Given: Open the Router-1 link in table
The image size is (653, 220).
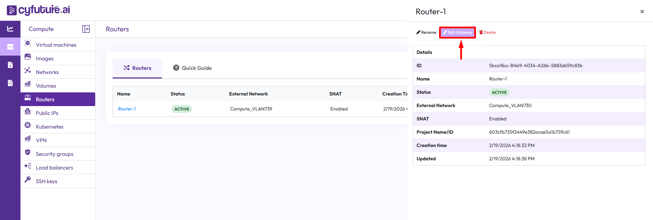Looking at the screenshot, I should (127, 109).
